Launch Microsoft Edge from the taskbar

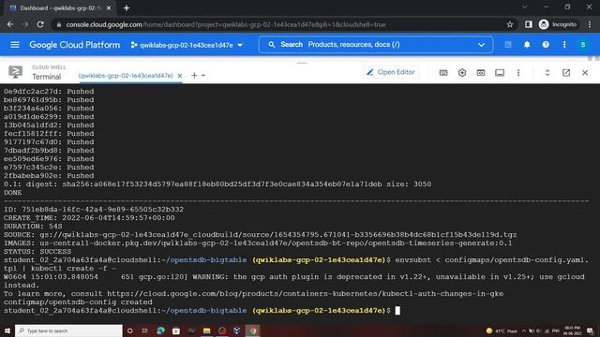pos(160,330)
